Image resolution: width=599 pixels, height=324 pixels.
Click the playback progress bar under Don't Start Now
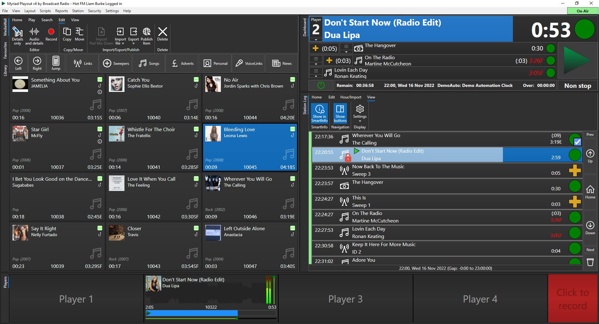coord(211,313)
